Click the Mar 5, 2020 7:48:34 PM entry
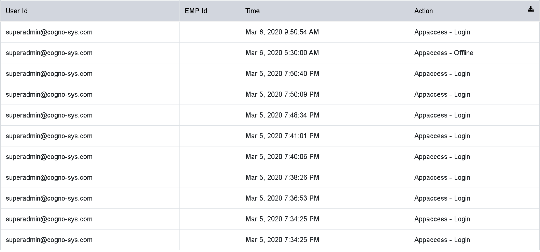The height and width of the screenshot is (252, 540). 282,115
